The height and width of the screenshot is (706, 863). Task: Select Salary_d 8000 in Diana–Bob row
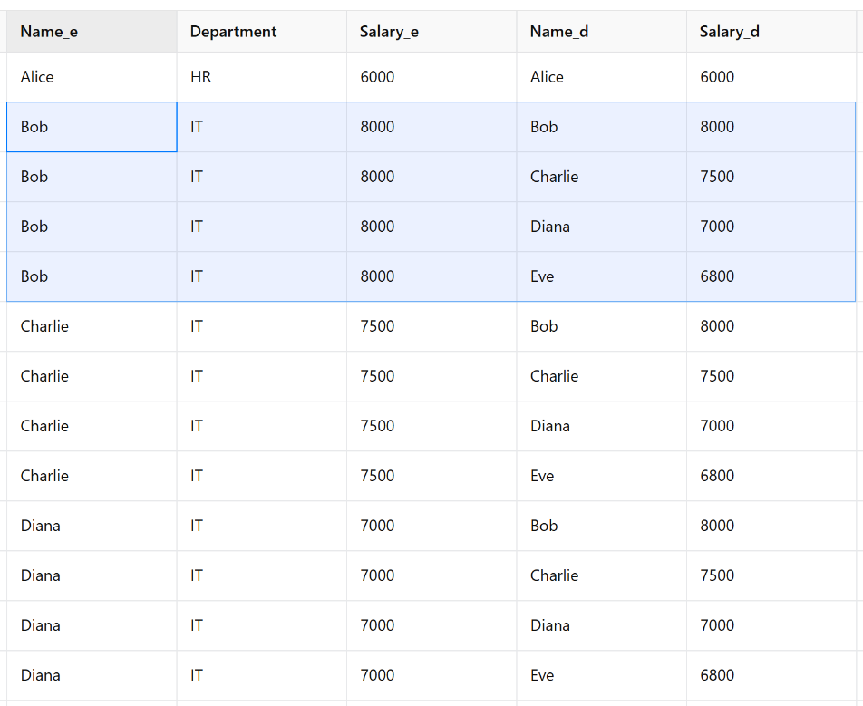(x=771, y=526)
